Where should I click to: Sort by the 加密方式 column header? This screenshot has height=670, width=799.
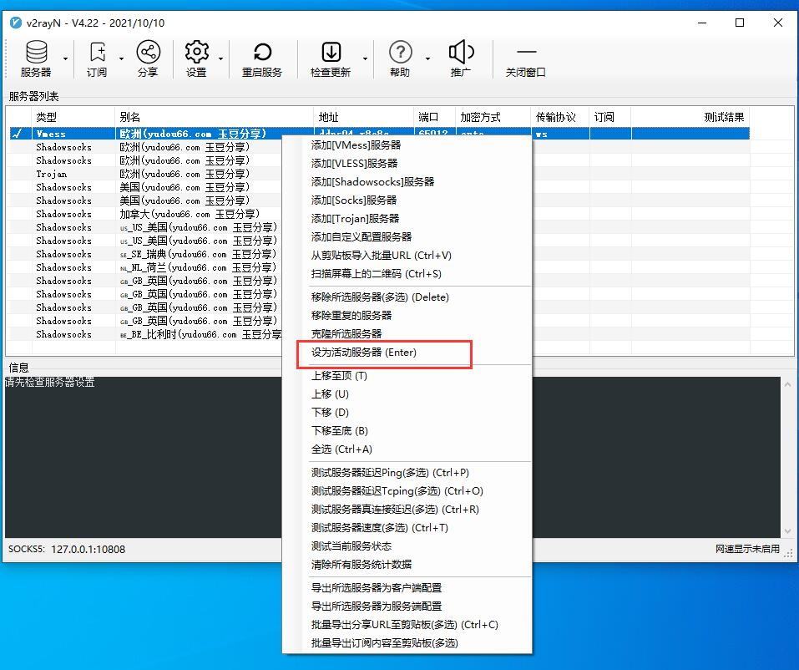pyautogui.click(x=493, y=117)
